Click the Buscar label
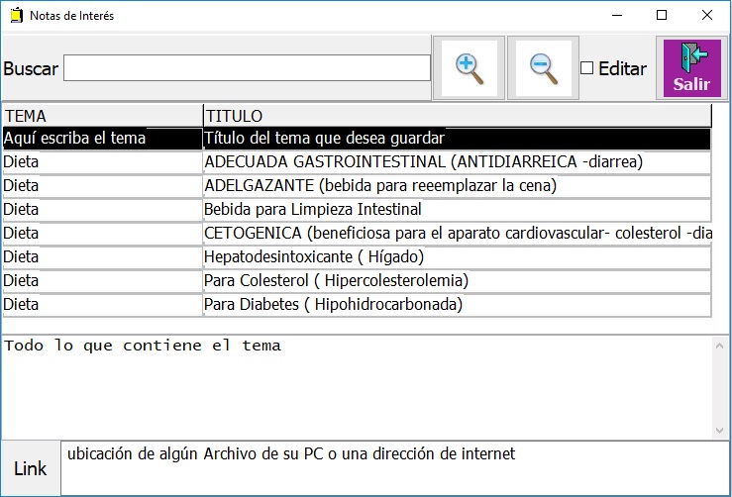 (31, 68)
